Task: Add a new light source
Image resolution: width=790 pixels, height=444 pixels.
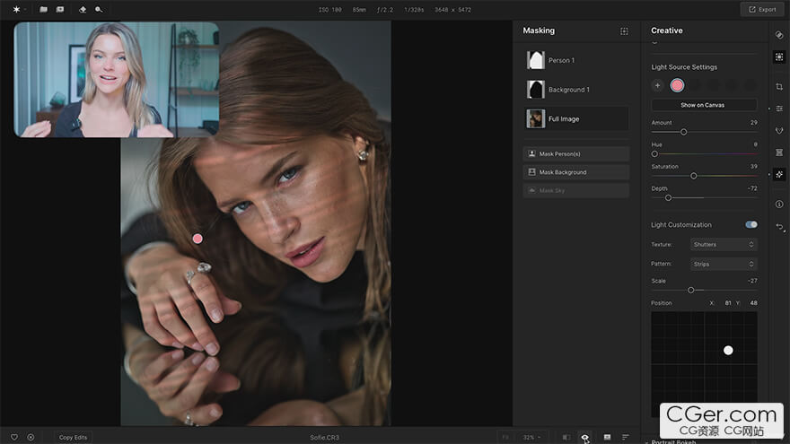Action: pyautogui.click(x=657, y=85)
